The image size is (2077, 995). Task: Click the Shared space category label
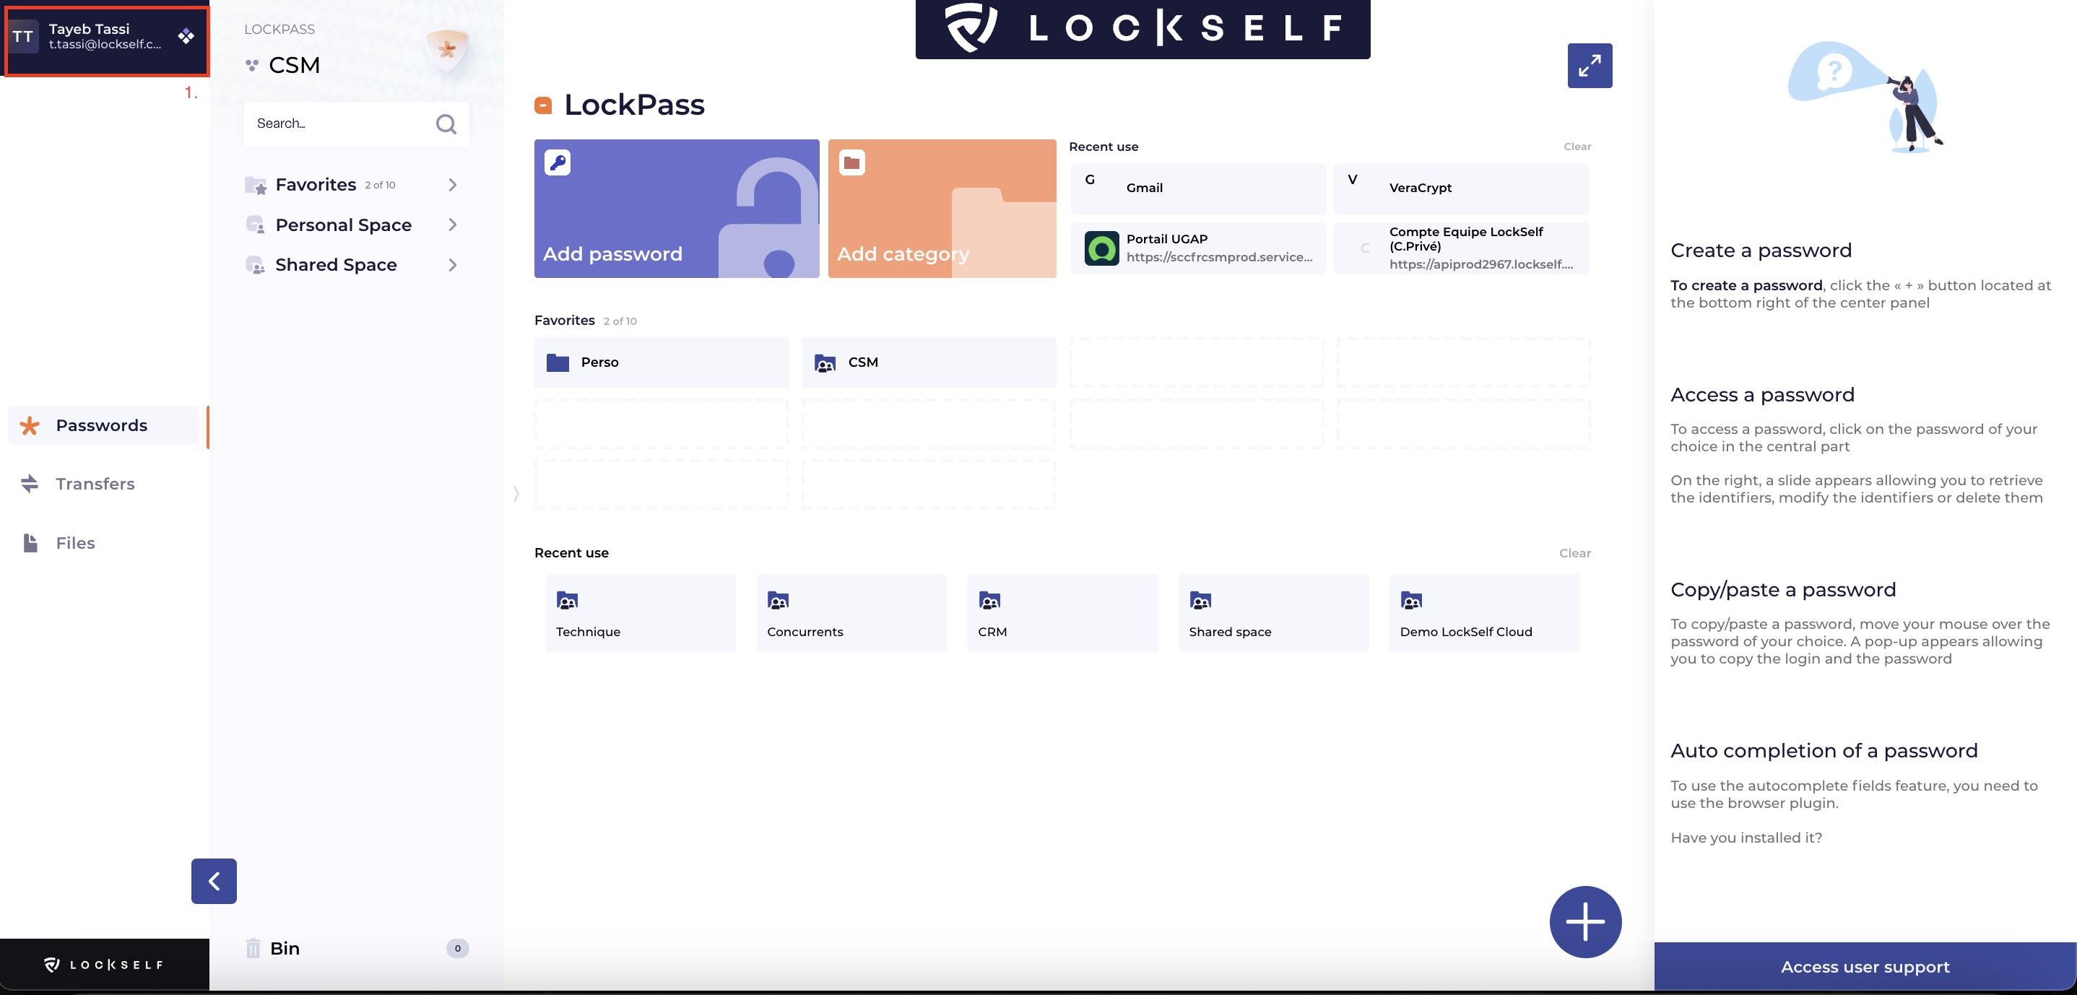1230,632
